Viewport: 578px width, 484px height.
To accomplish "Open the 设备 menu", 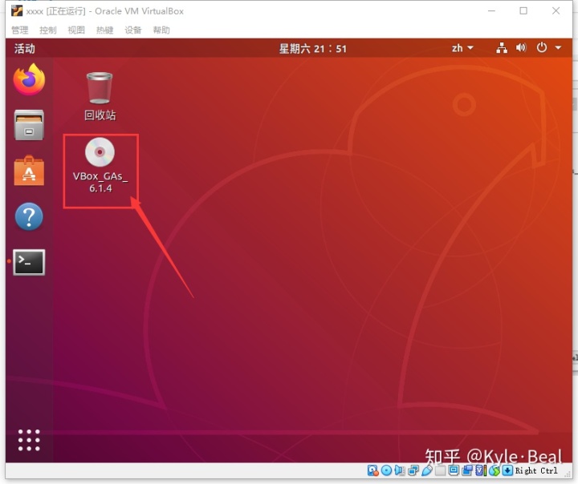I will (x=133, y=30).
